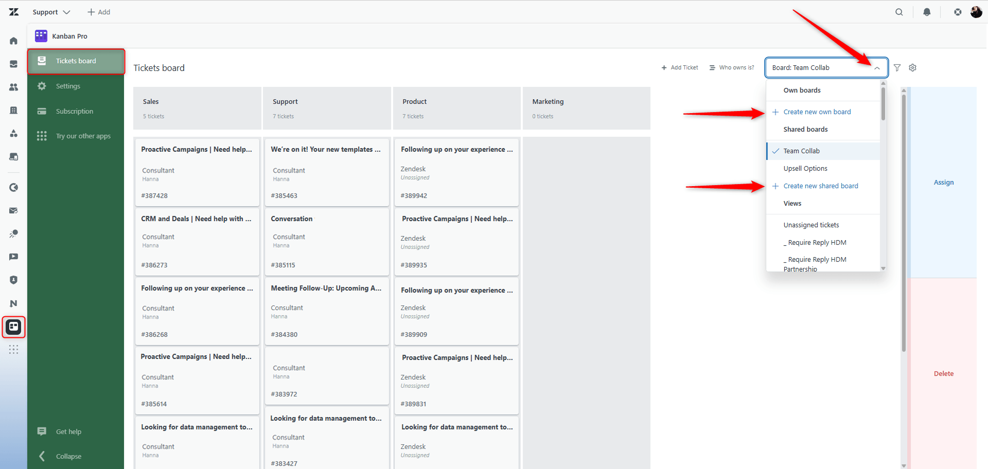Open user profile avatar
988x469 pixels.
click(976, 12)
